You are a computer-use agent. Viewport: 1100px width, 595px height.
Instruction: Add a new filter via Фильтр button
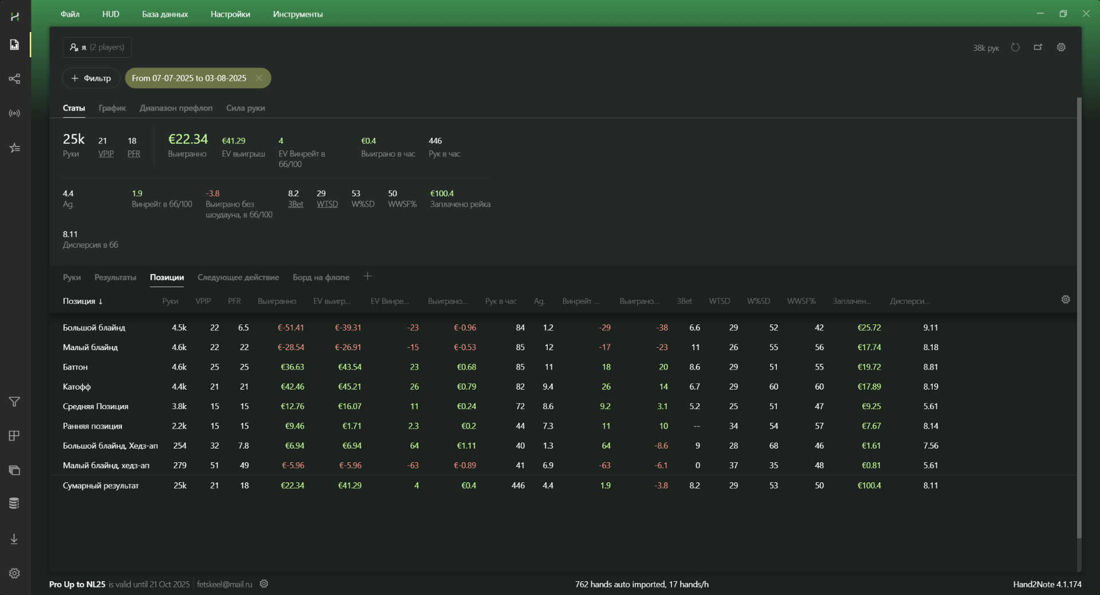[x=91, y=78]
